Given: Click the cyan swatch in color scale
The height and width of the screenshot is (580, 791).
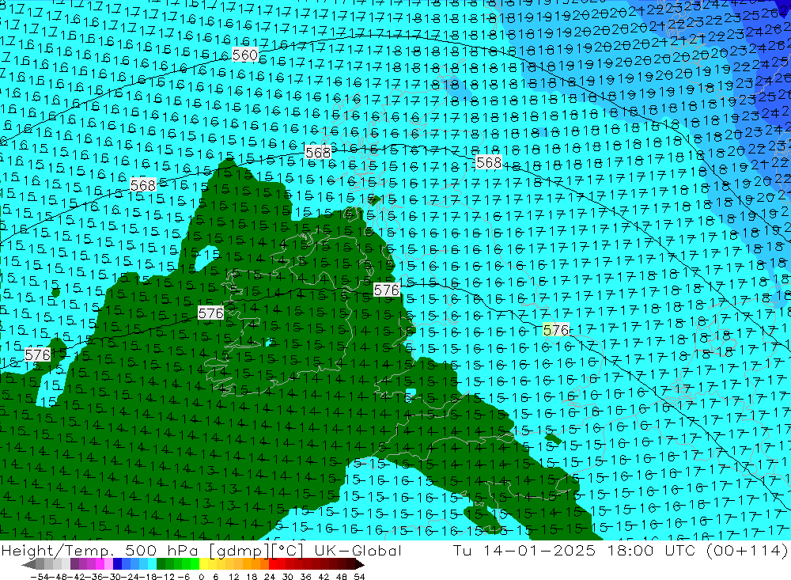Looking at the screenshot, I should click(152, 564).
